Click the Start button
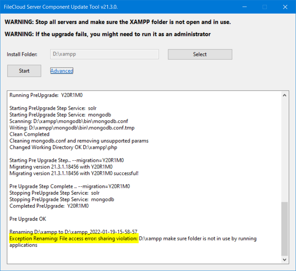This screenshot has height=271, width=296. (x=24, y=71)
